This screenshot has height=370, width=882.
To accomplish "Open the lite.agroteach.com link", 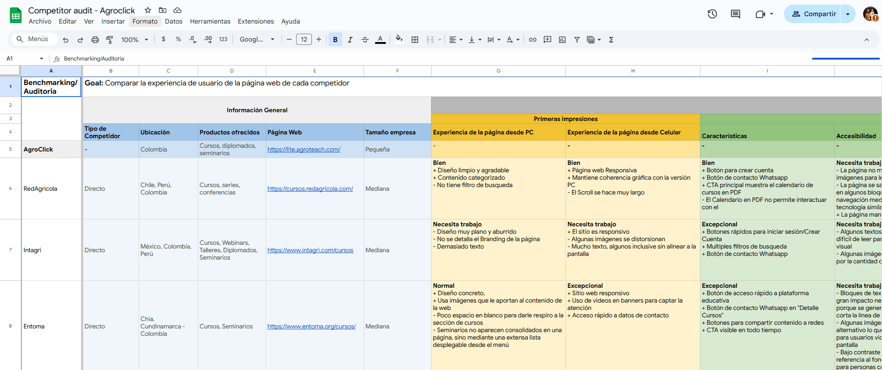I will pos(304,150).
